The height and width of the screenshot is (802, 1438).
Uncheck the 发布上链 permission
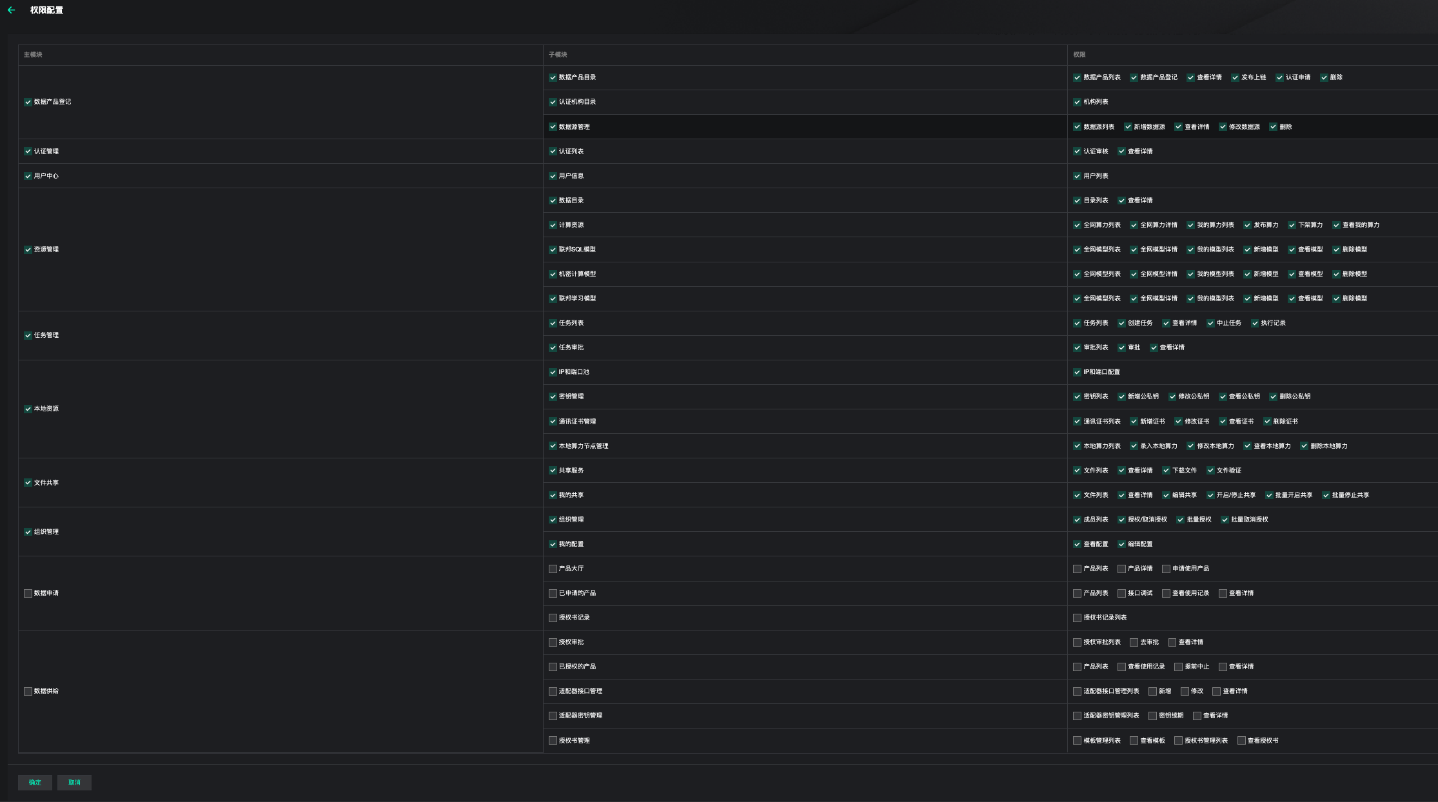pyautogui.click(x=1235, y=77)
